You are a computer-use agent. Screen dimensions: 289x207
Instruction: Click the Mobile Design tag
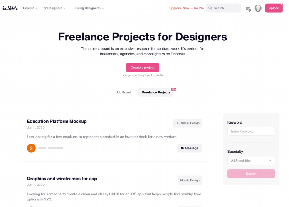[190, 180]
